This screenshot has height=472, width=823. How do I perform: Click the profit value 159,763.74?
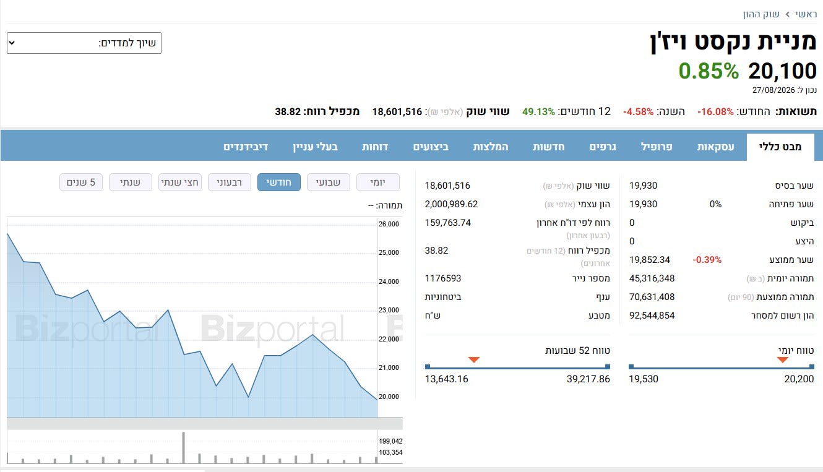pyautogui.click(x=448, y=223)
